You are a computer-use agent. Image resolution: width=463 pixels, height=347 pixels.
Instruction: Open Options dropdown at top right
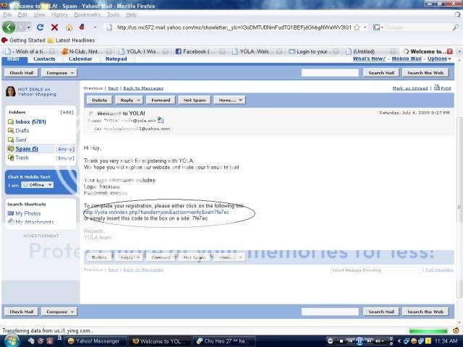pyautogui.click(x=439, y=59)
